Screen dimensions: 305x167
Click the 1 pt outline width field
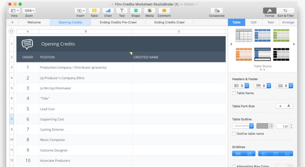(283, 126)
